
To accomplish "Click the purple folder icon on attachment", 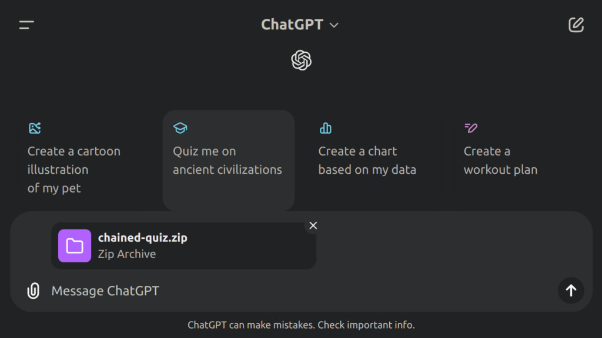I will coord(75,245).
